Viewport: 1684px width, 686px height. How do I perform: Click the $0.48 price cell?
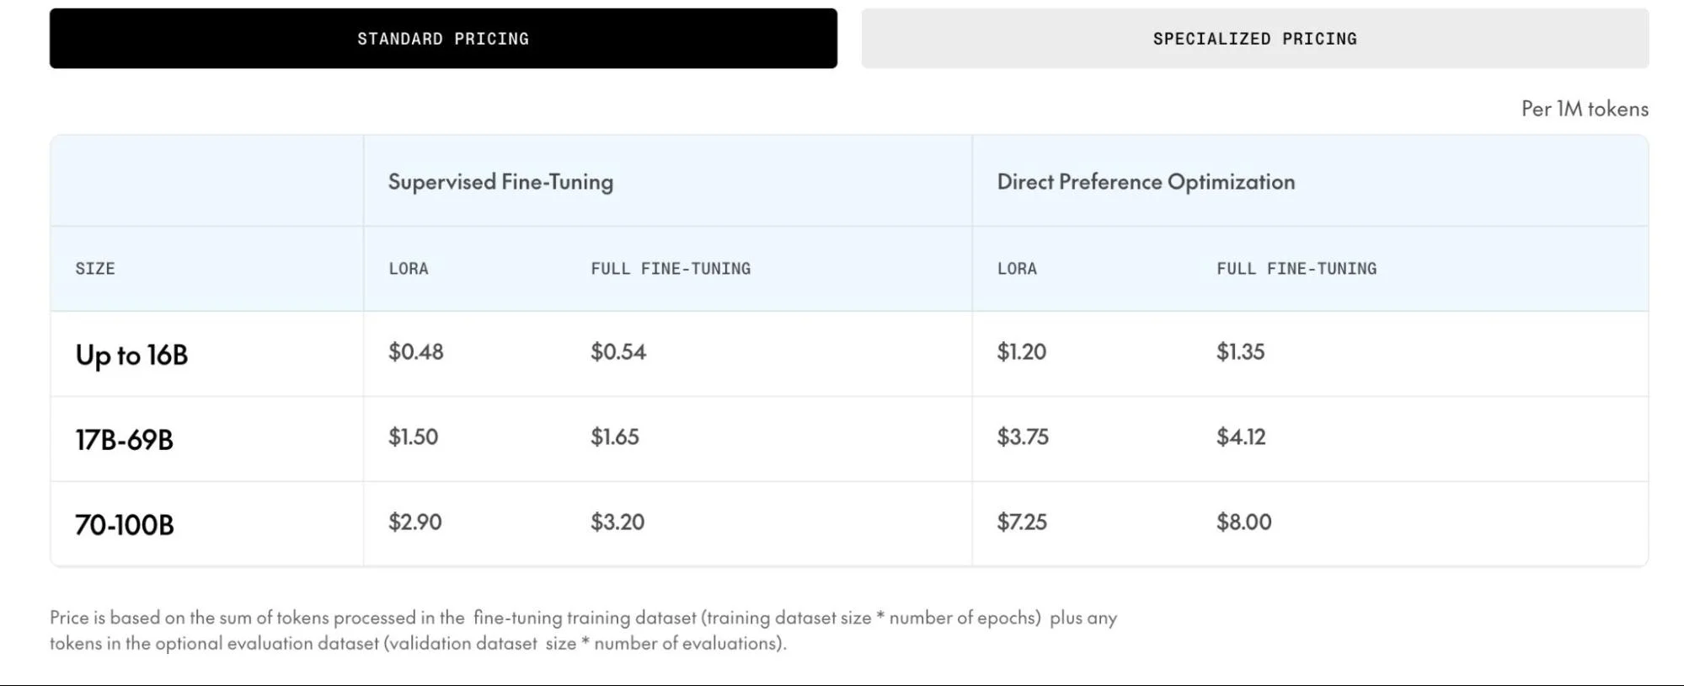point(416,352)
